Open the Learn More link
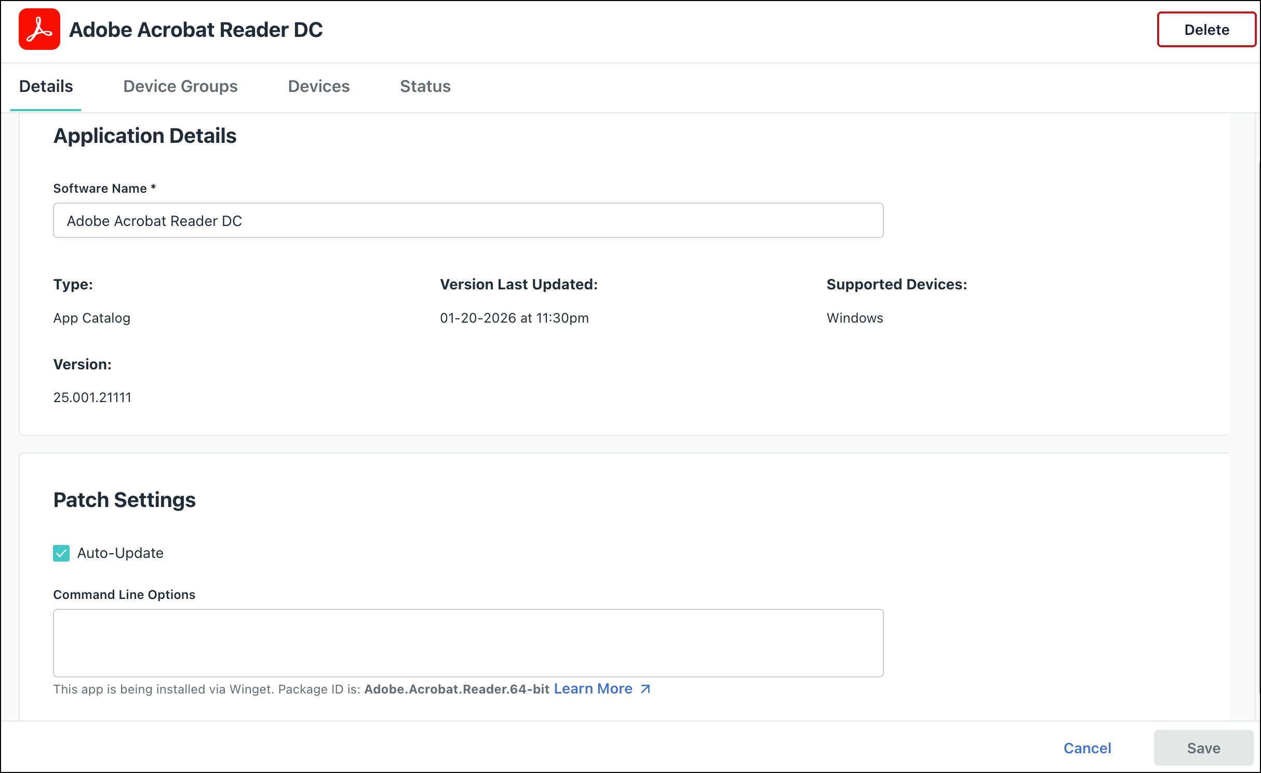 594,689
